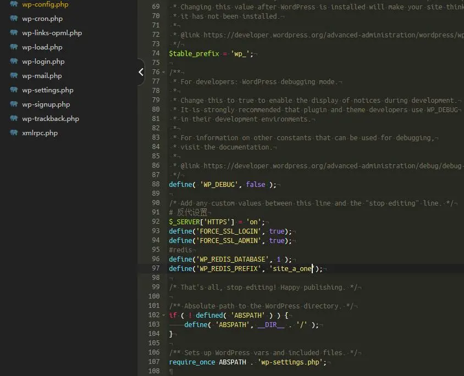
Task: Click 'wp-settings.php' string on line 107
Action: pyautogui.click(x=290, y=362)
